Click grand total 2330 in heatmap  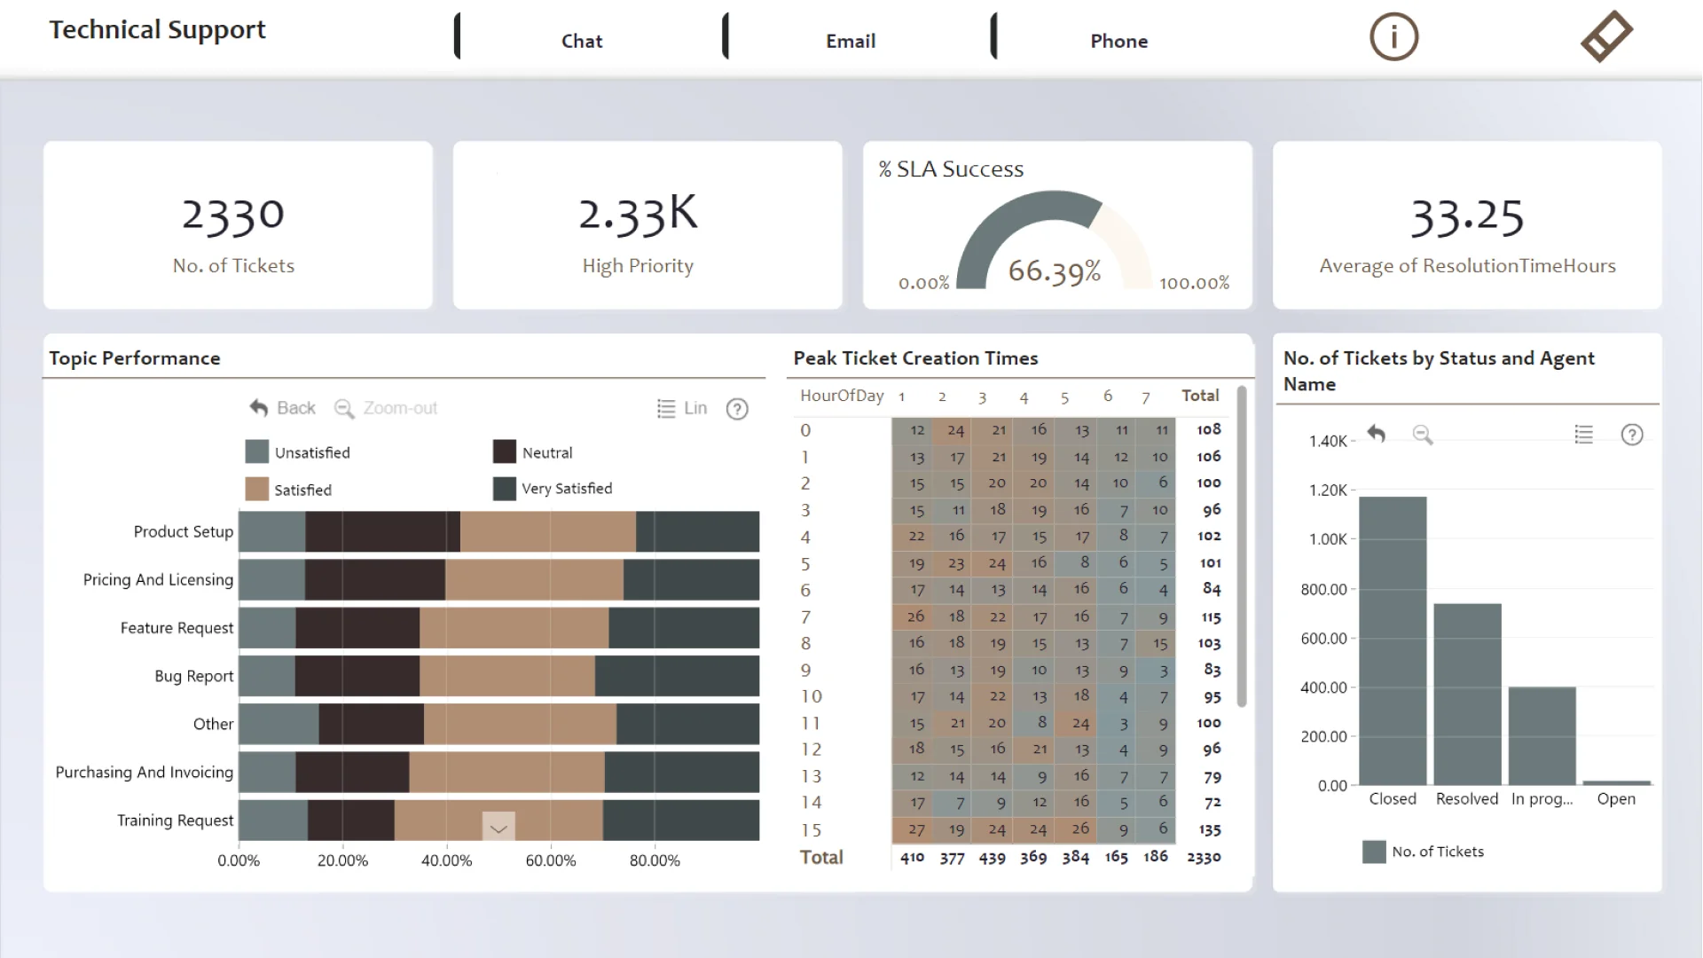[x=1204, y=857]
